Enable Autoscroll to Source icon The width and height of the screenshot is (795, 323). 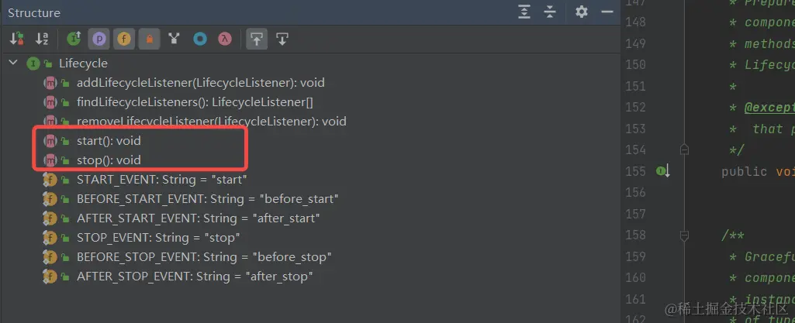(256, 39)
